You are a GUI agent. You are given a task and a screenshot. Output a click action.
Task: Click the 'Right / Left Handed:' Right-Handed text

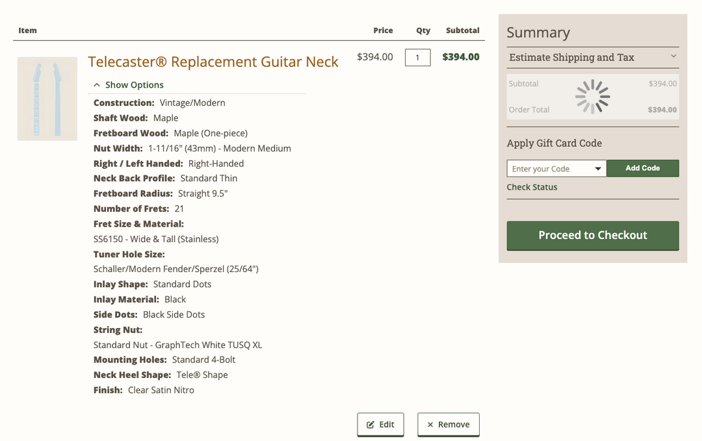click(x=216, y=164)
